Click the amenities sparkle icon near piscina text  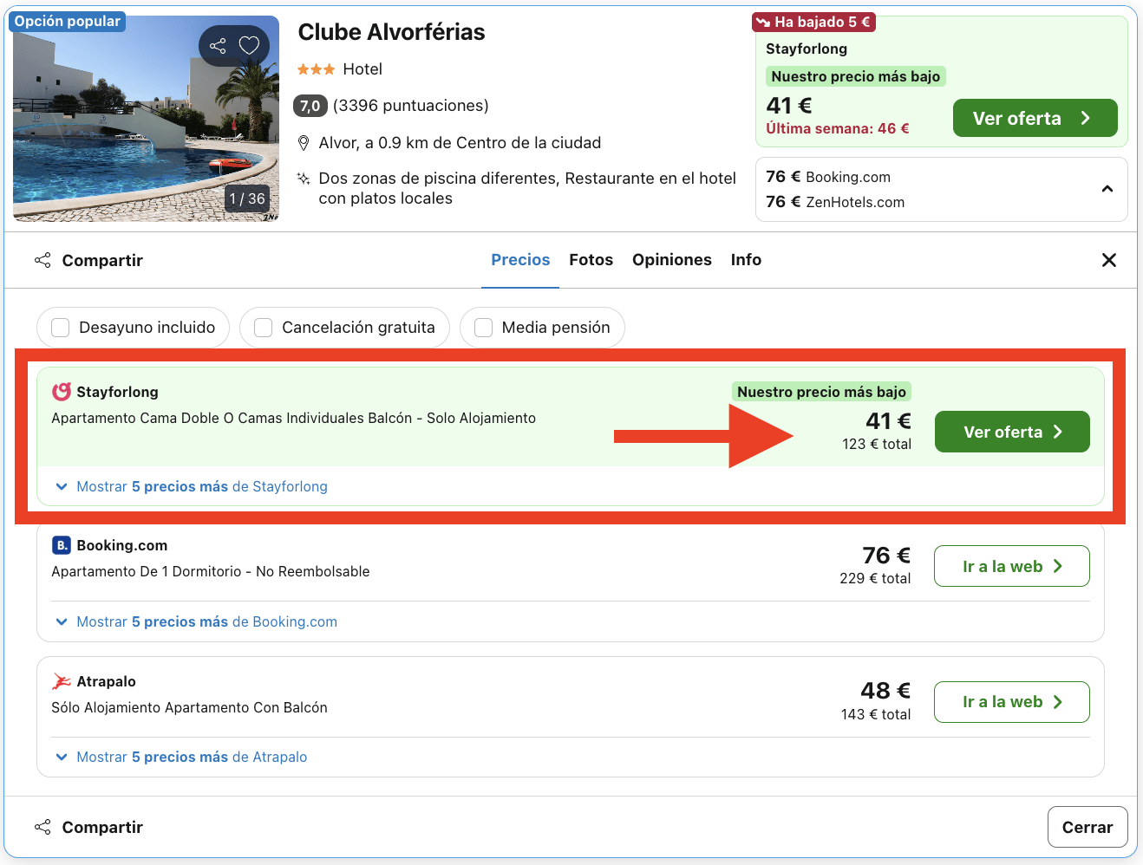click(x=304, y=179)
